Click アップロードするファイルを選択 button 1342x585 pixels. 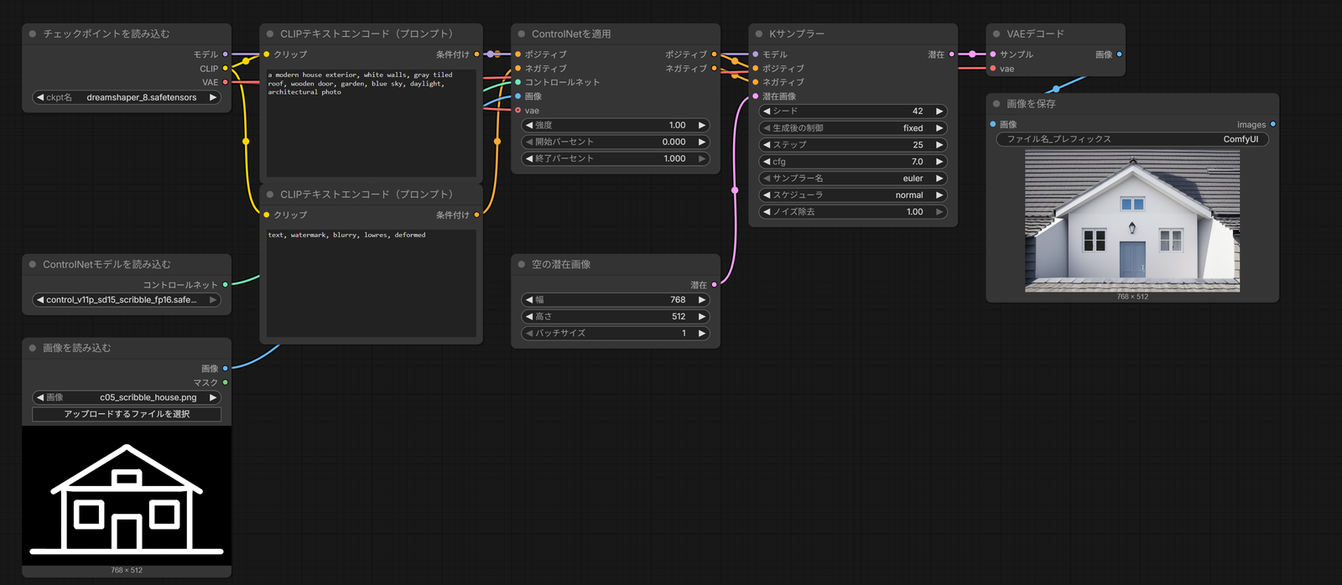click(127, 414)
